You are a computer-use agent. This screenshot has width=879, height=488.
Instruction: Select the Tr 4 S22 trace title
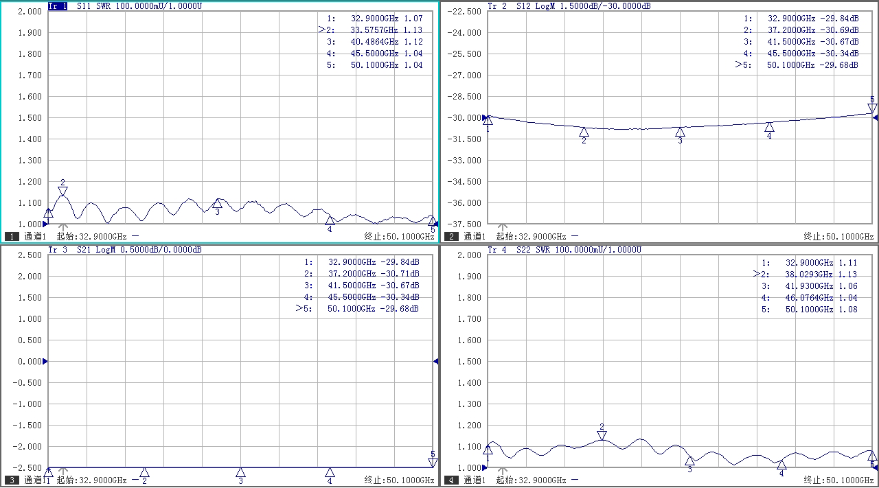[499, 250]
